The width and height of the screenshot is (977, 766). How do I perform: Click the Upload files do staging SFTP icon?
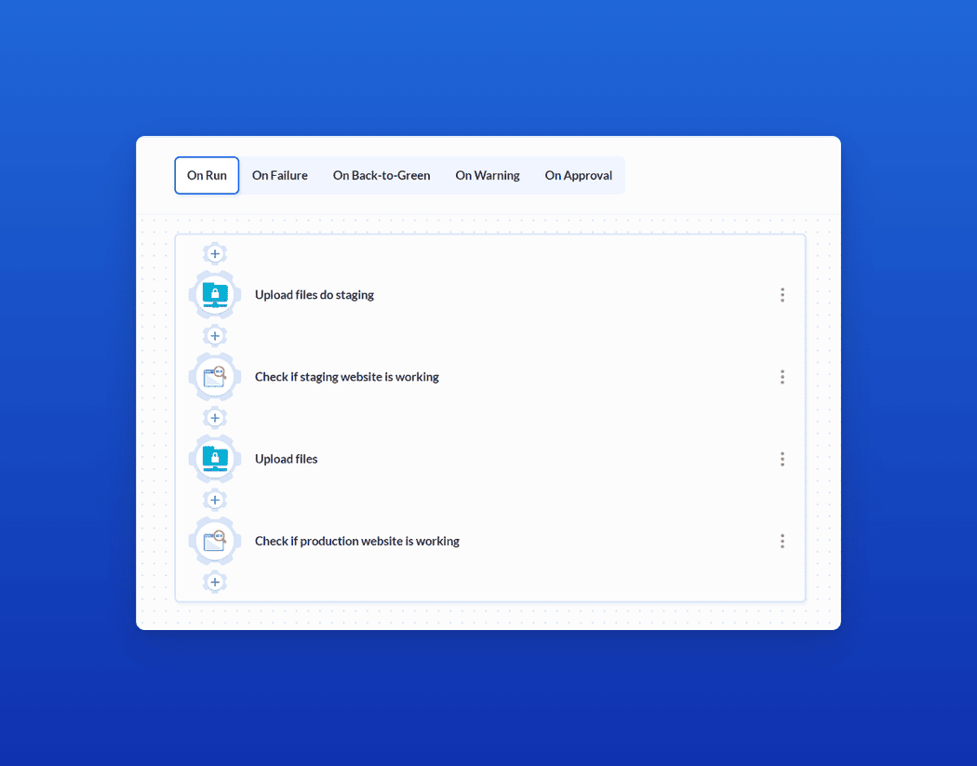coord(215,295)
